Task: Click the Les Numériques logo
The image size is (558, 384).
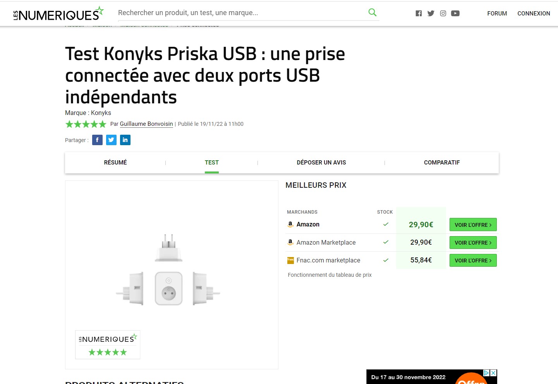Action: [x=58, y=14]
